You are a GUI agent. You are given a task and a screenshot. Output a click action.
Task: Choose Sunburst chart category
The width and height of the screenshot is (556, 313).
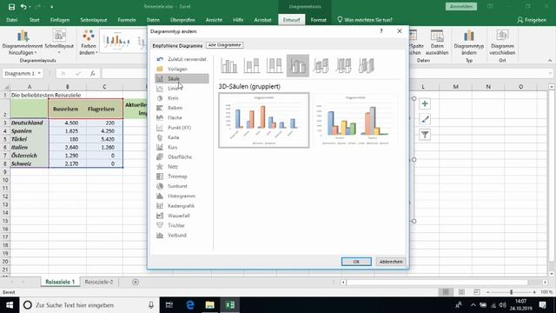(182, 186)
